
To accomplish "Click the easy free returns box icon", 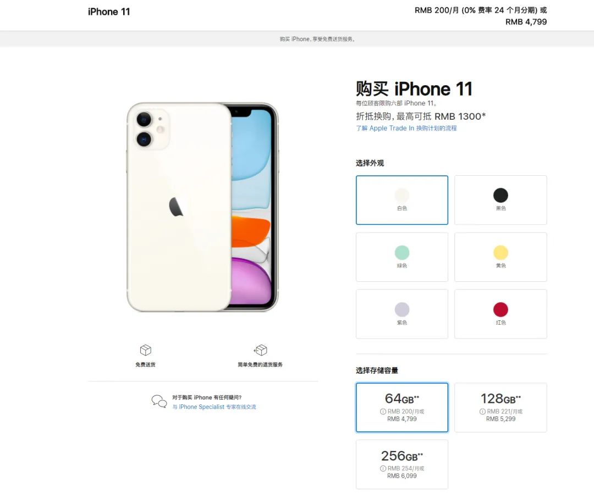I will point(260,350).
